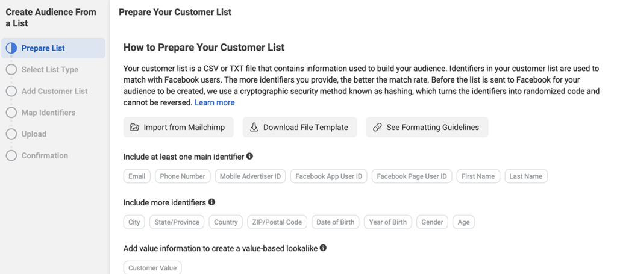This screenshot has width=617, height=274.
Task: Open info icon beside value-based lookalike heading
Action: click(x=323, y=248)
